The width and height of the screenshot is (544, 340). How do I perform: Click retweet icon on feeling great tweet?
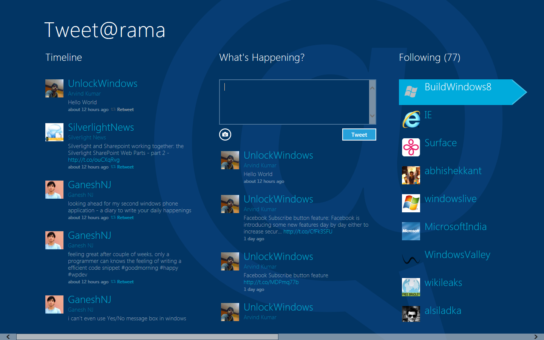point(113,282)
